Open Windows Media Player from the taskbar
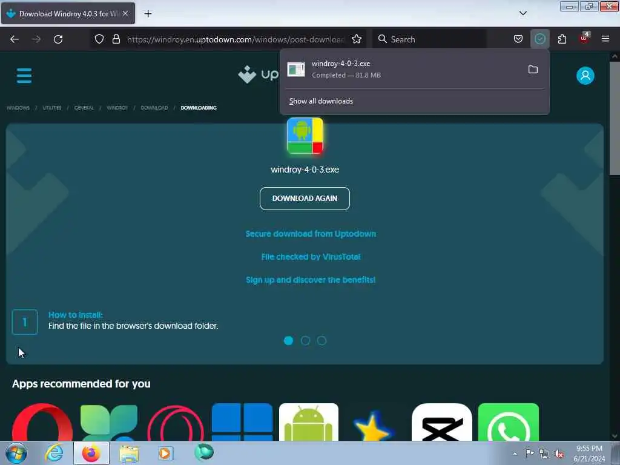 click(165, 453)
